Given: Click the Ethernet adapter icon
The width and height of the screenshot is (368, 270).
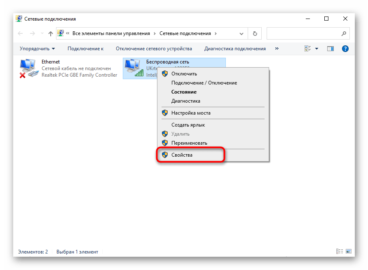Looking at the screenshot, I should tap(29, 68).
